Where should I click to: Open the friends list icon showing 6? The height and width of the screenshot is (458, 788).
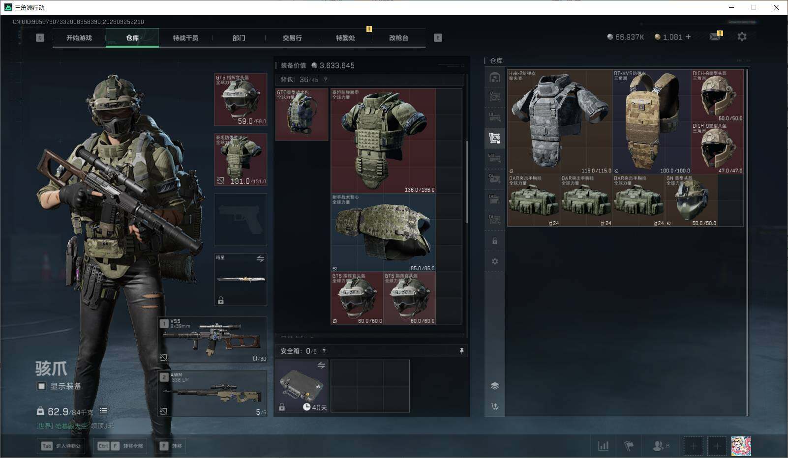(661, 446)
